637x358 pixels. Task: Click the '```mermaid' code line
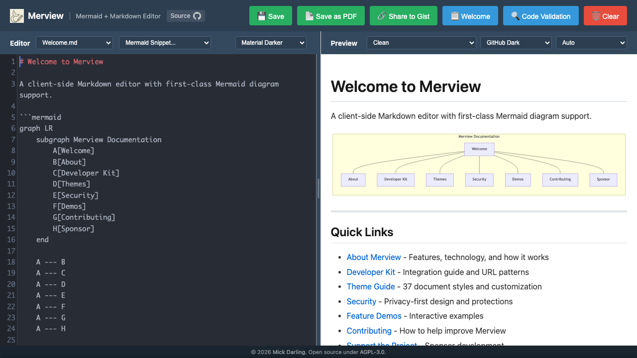click(40, 117)
